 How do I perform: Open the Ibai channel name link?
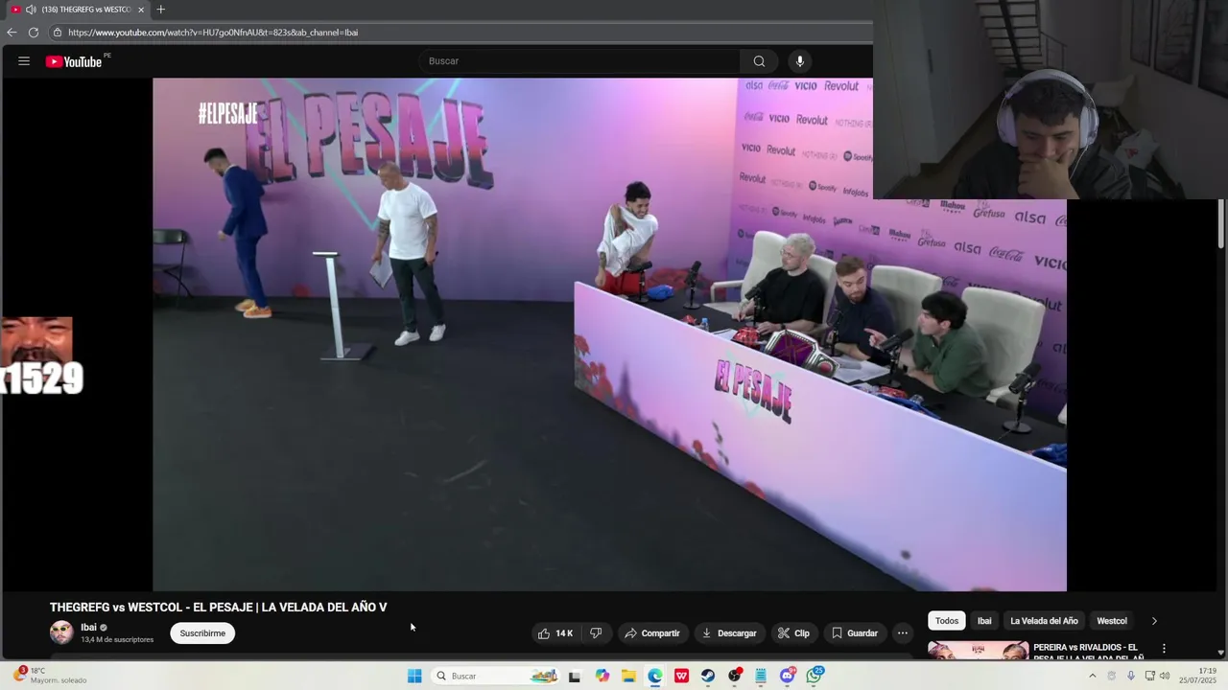(88, 628)
